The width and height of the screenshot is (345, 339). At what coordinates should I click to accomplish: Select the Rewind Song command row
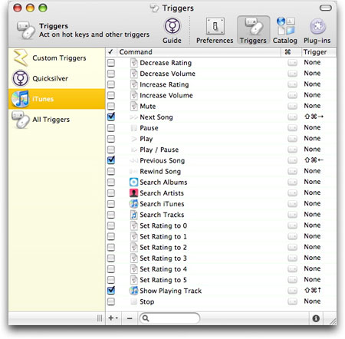pyautogui.click(x=221, y=171)
